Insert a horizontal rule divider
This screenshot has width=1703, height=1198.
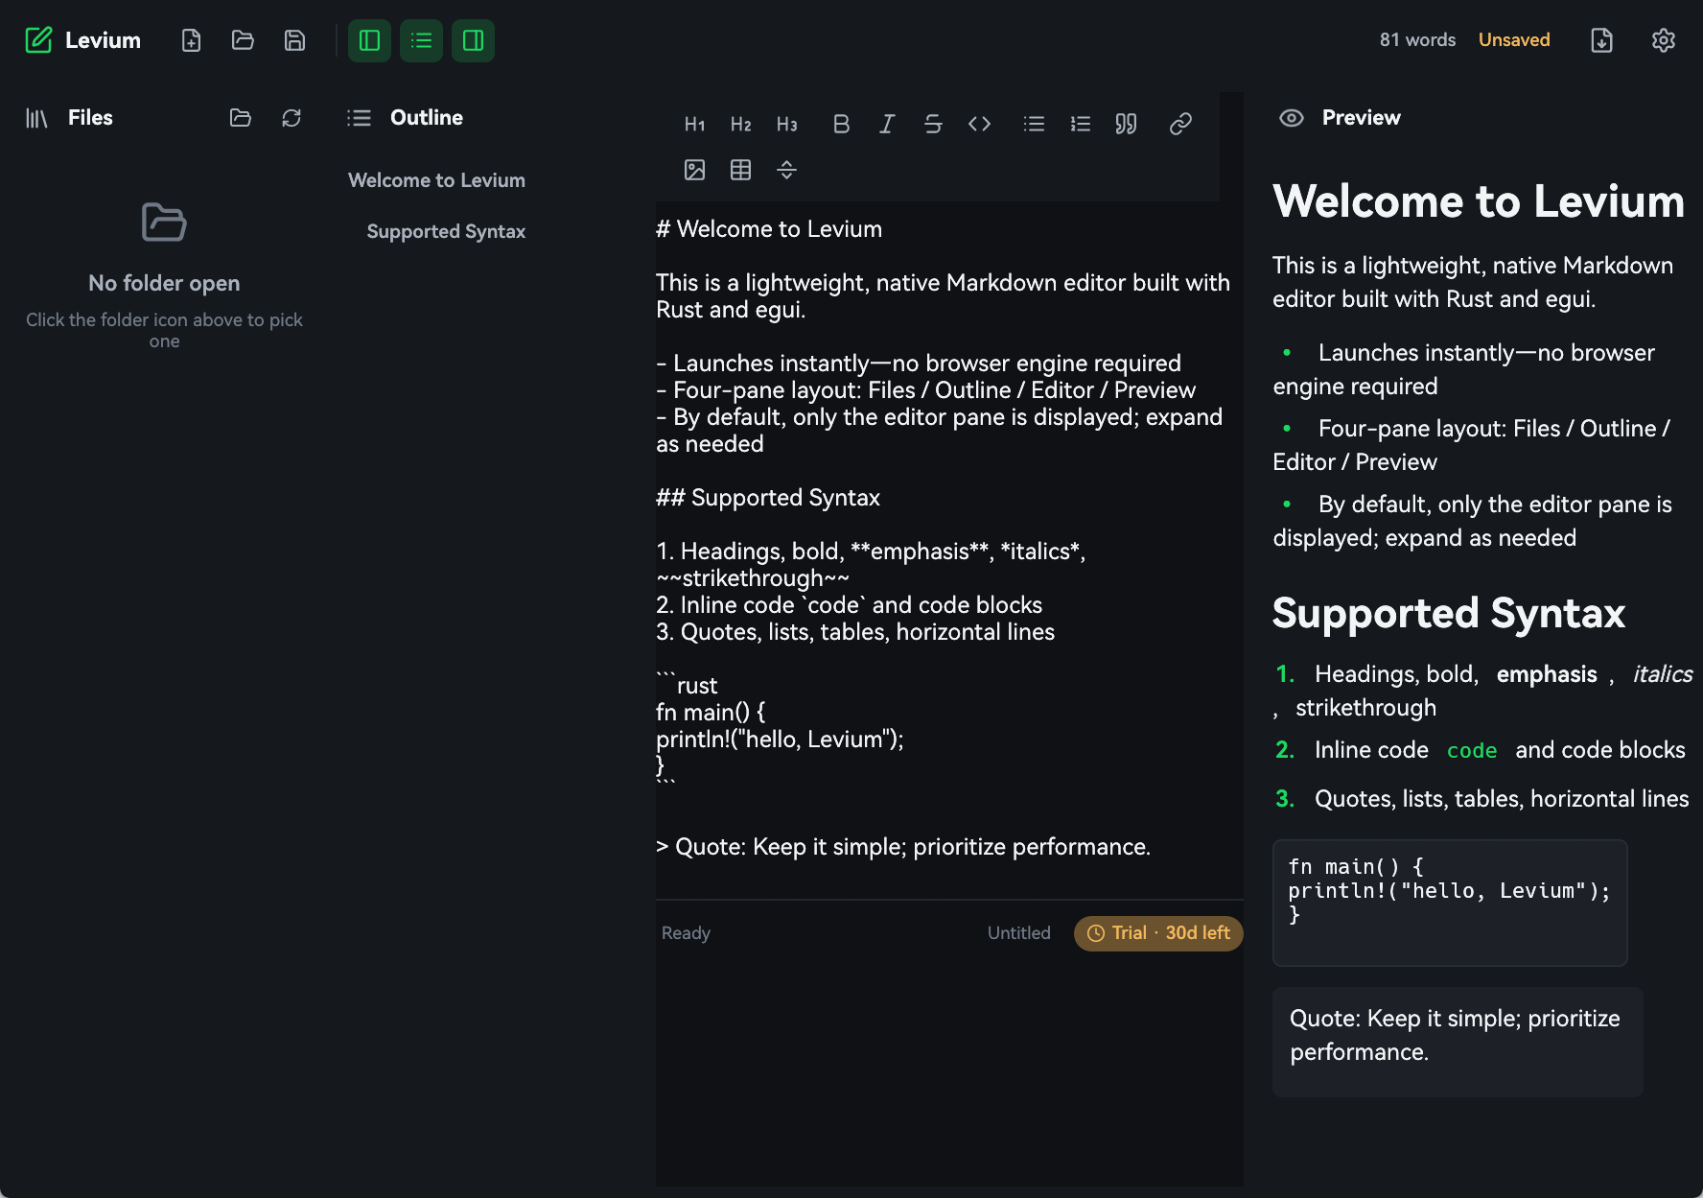(x=787, y=170)
